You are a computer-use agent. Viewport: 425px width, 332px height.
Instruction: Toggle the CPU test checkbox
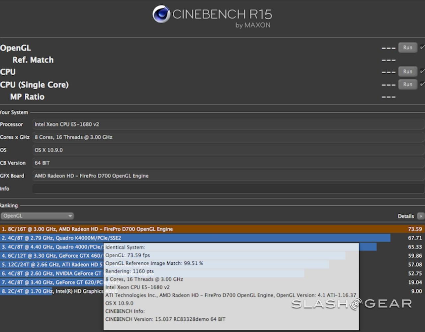coord(422,72)
